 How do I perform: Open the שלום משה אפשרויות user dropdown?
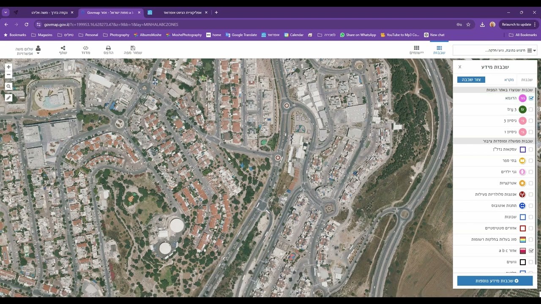(x=28, y=51)
